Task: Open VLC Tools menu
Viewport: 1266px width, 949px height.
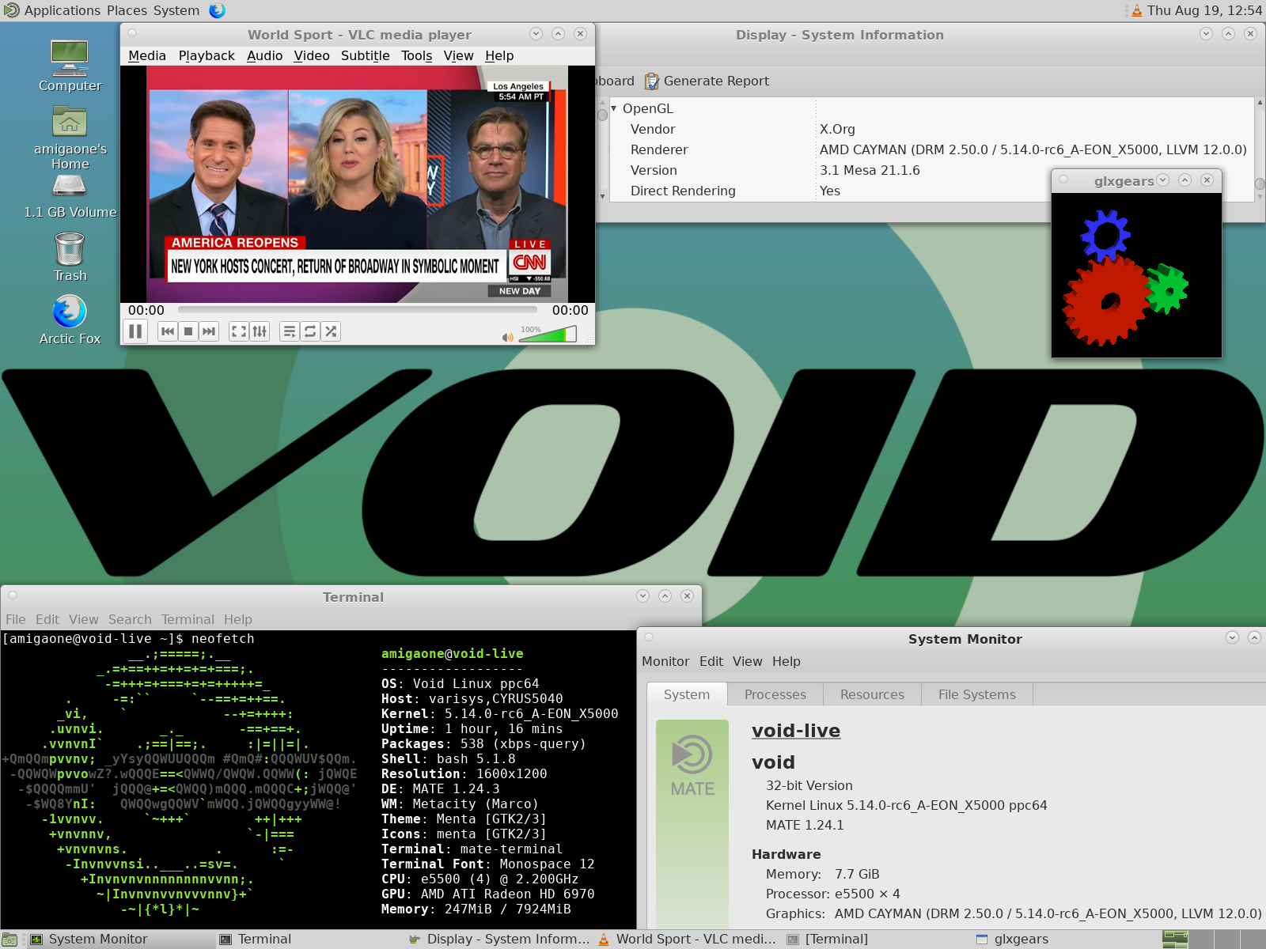Action: tap(416, 55)
